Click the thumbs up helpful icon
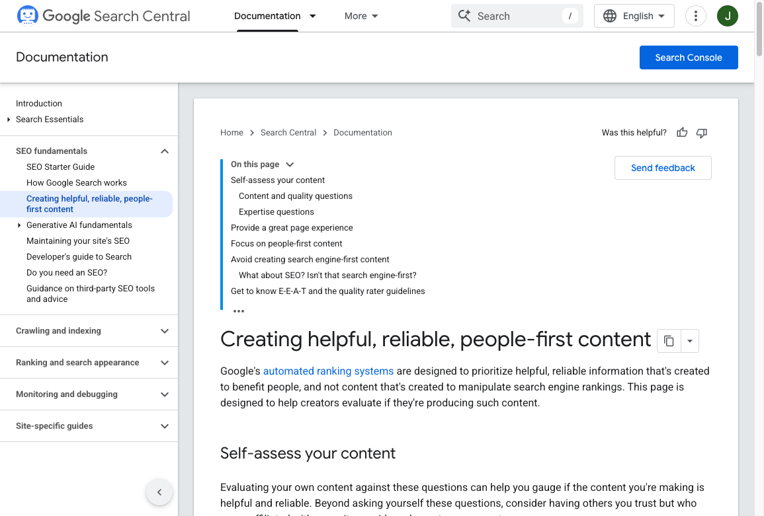The width and height of the screenshot is (764, 516). 682,132
